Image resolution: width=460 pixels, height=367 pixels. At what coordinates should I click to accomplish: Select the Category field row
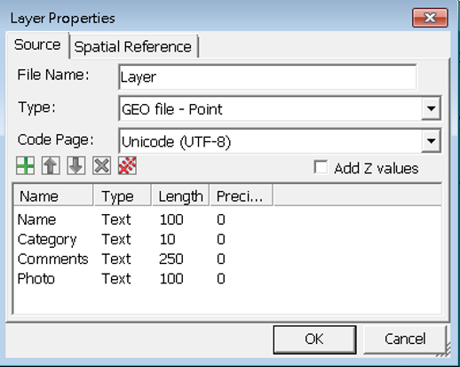[227, 239]
